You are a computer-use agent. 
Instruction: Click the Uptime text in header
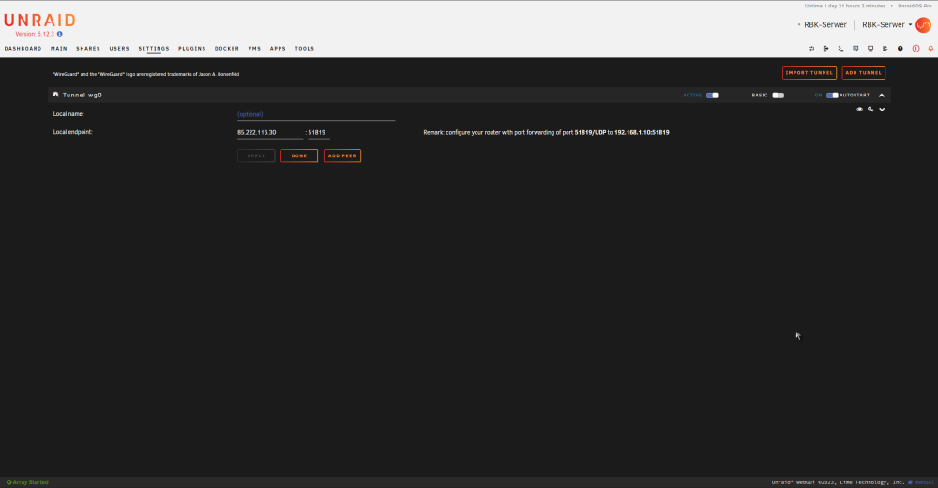pos(845,6)
